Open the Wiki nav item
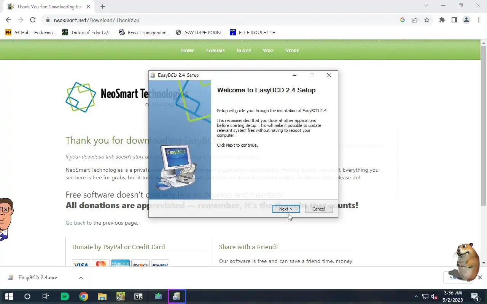This screenshot has width=487, height=304. tap(268, 51)
